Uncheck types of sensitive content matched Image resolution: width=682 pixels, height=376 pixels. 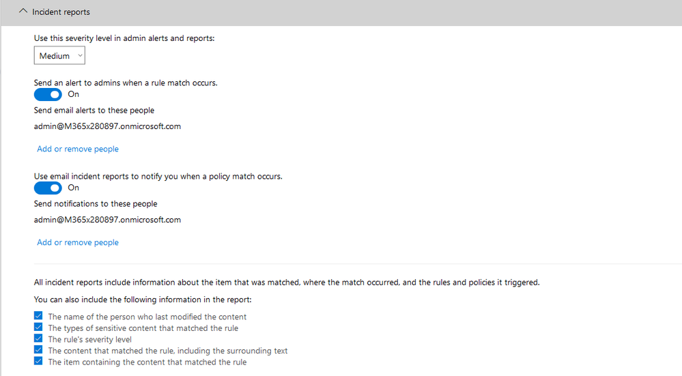pyautogui.click(x=38, y=327)
